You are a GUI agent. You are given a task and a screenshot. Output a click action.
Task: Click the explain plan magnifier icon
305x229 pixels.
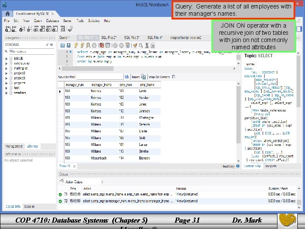[88, 45]
